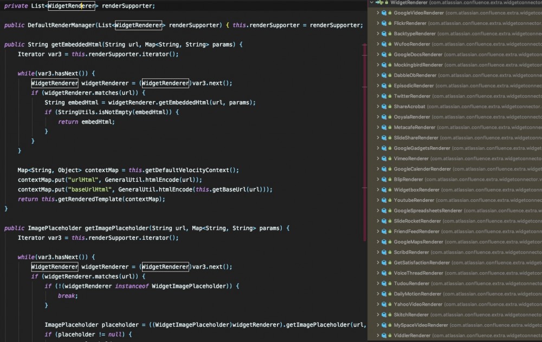Click the class icon beside GoogleVideoRenderer
This screenshot has width=542, height=342.
pos(383,12)
